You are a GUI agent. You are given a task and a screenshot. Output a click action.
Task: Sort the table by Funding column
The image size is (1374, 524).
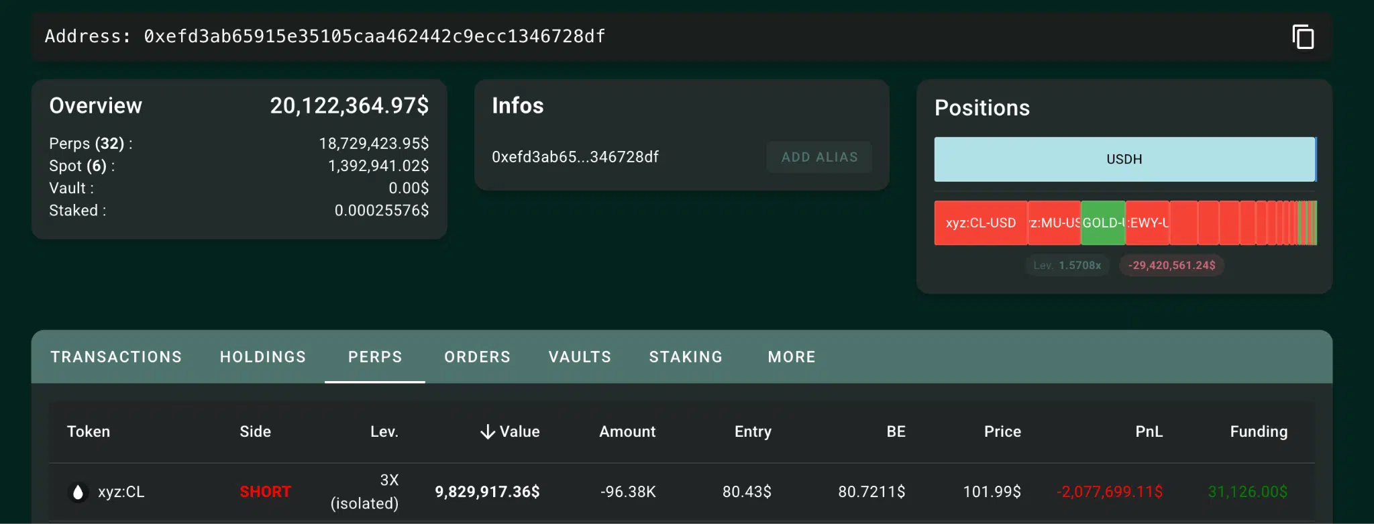point(1259,432)
